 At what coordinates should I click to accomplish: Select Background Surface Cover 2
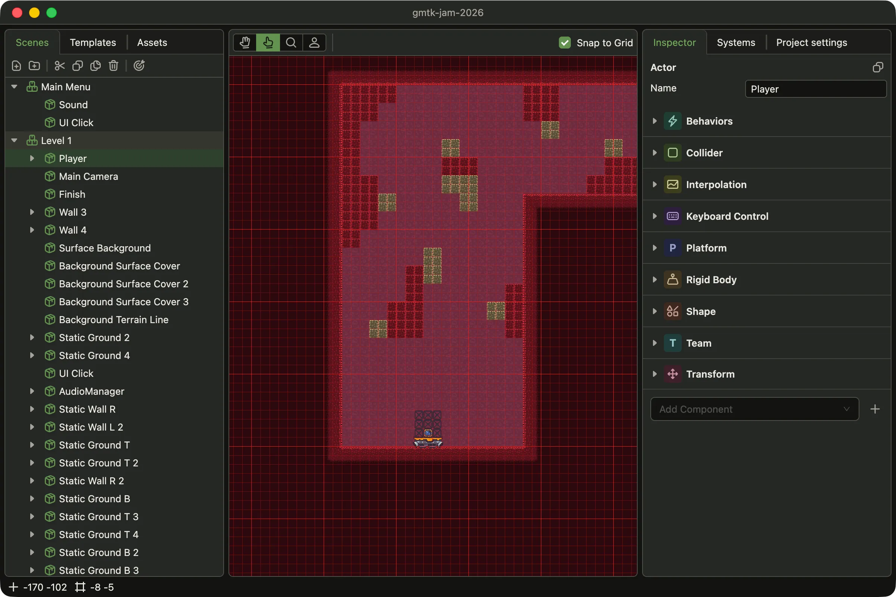click(x=114, y=284)
